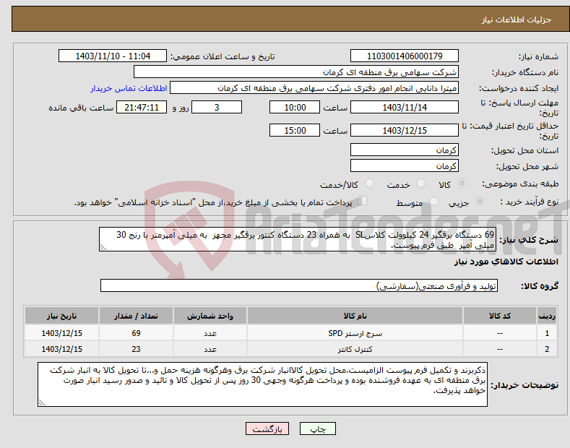
Task: Select the جزیی purchase type radio
Action: coord(480,201)
